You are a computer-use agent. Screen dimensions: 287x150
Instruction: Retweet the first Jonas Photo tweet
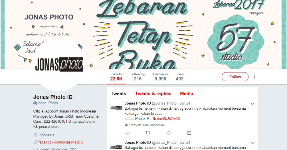click(148, 133)
